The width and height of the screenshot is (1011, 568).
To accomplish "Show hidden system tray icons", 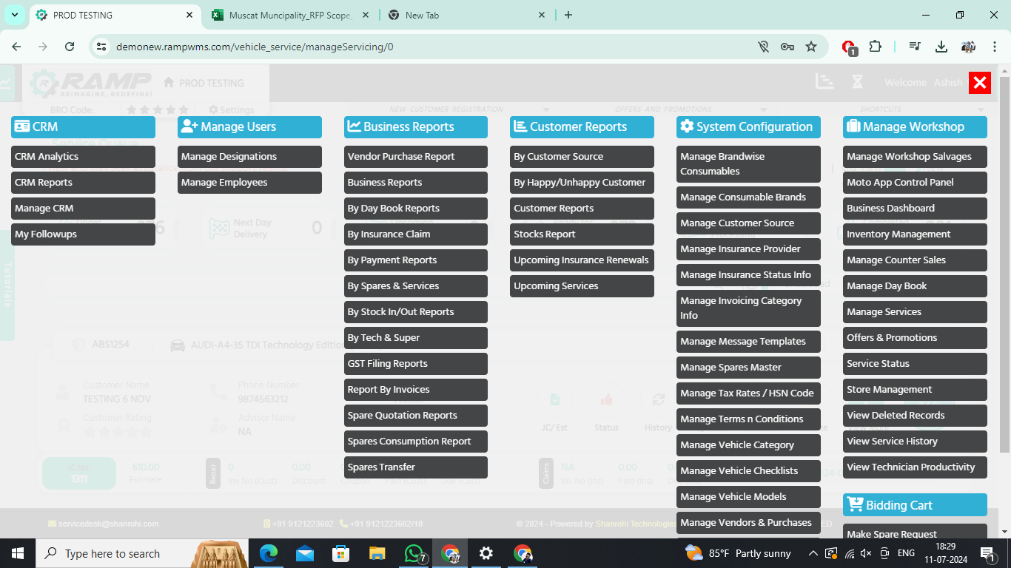I will click(813, 553).
